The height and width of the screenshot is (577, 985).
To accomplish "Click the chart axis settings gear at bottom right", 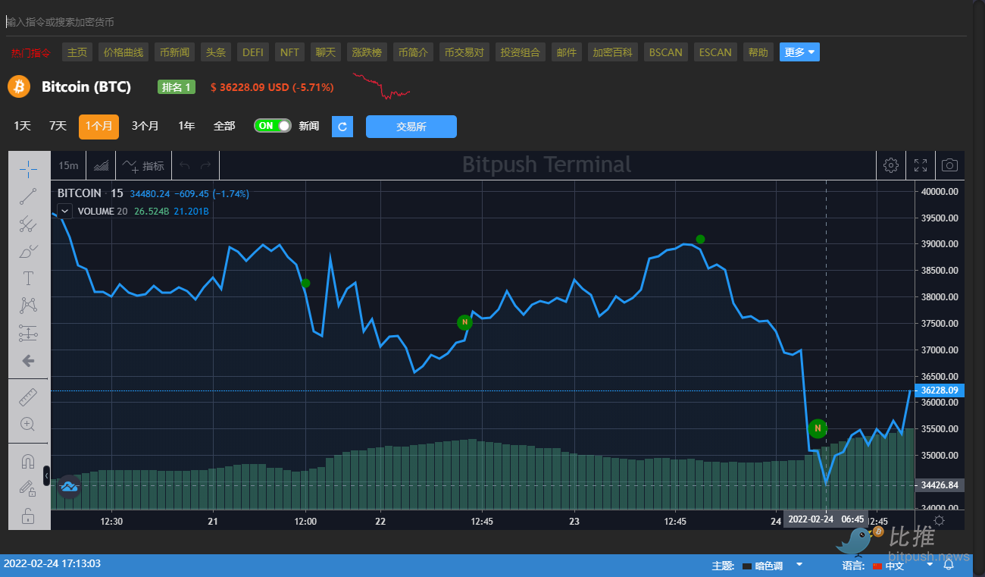I will click(940, 520).
